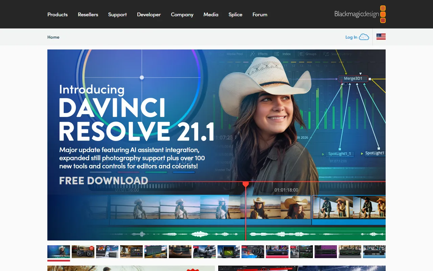Open the Resellers page
This screenshot has width=433, height=271.
(x=88, y=15)
